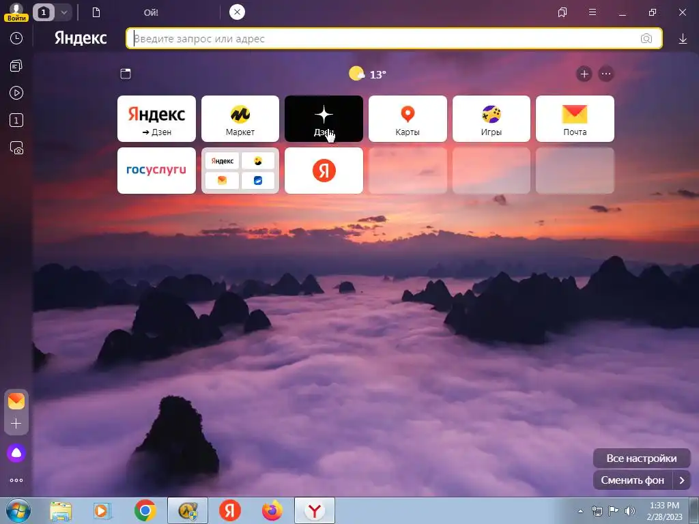Open the History clock icon in sidebar
The height and width of the screenshot is (524, 699).
(16, 38)
